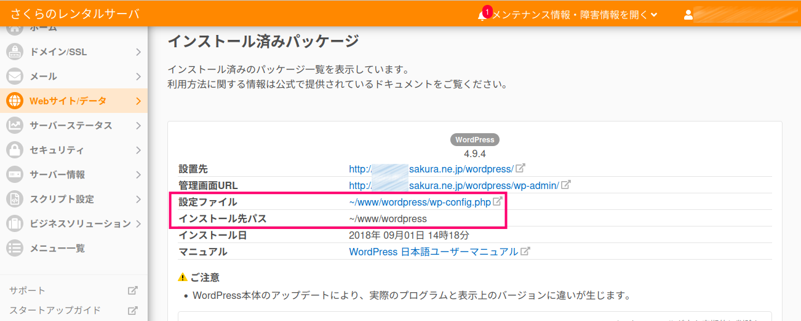Expand the サーバーステータス chevron

[x=138, y=126]
